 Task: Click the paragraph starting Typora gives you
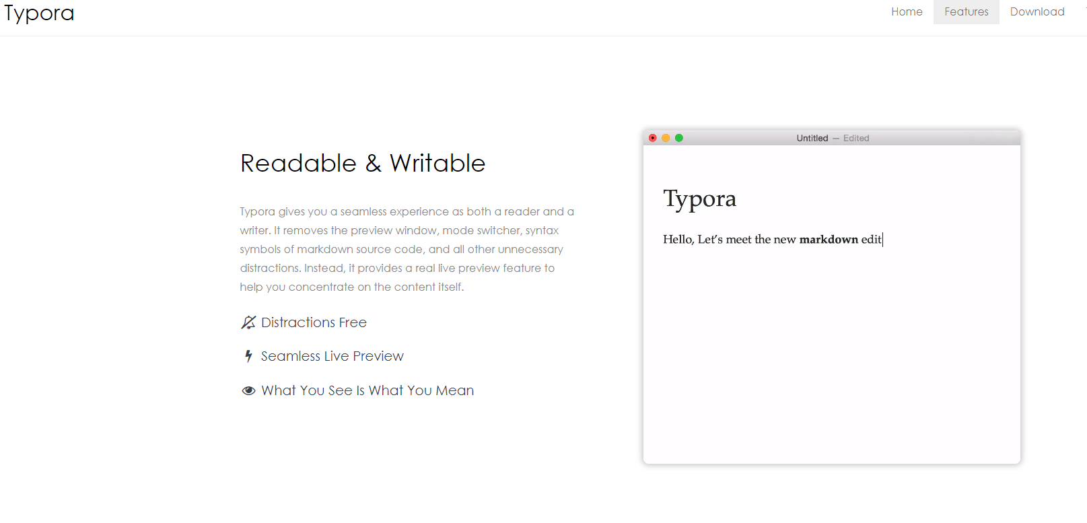pos(407,249)
